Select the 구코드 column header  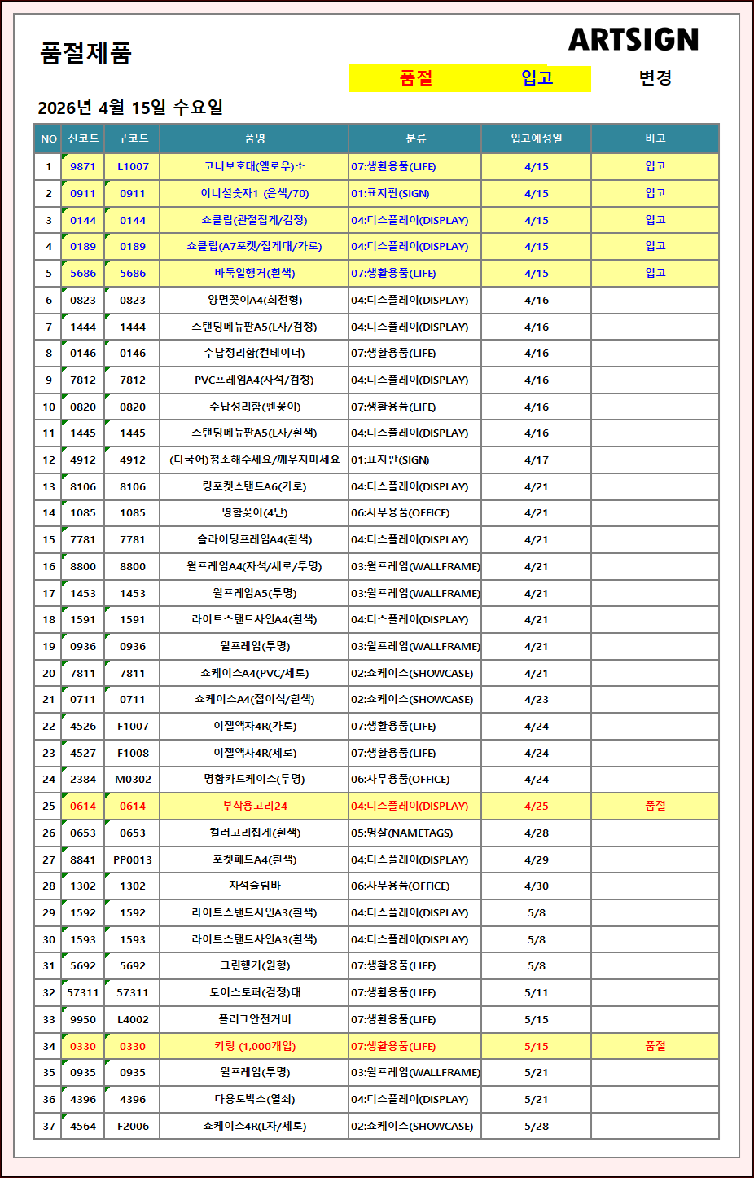pos(133,138)
